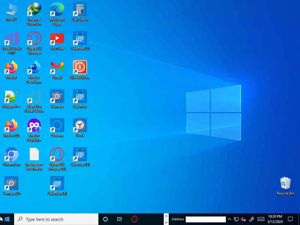
Task: Select the Notepad++ shortcut
Action: pyautogui.click(x=11, y=99)
